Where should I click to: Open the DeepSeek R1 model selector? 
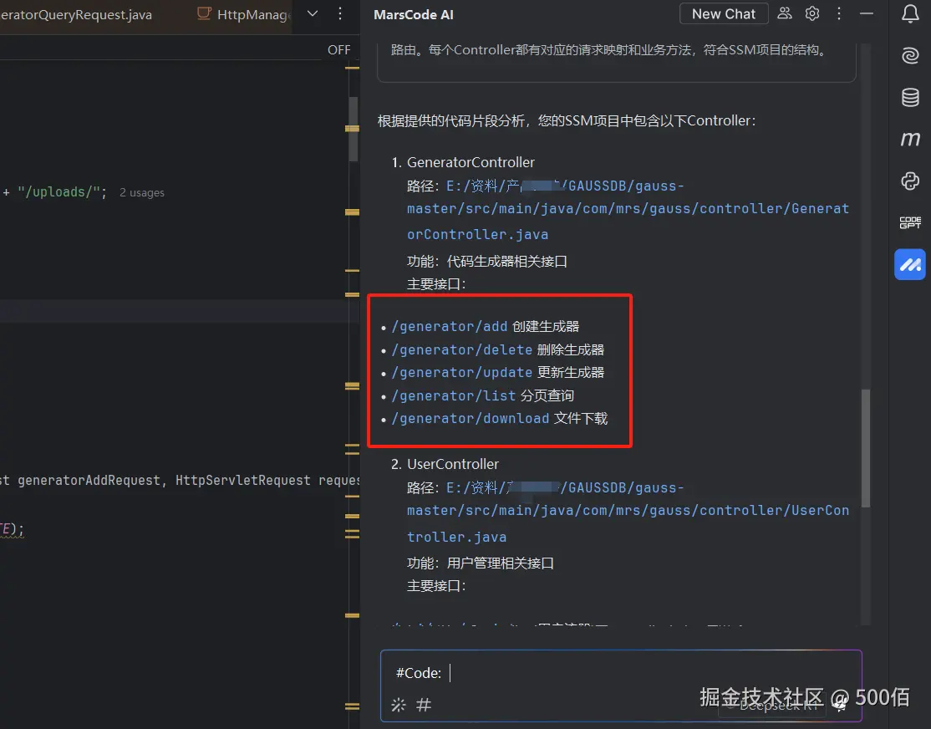tap(771, 704)
